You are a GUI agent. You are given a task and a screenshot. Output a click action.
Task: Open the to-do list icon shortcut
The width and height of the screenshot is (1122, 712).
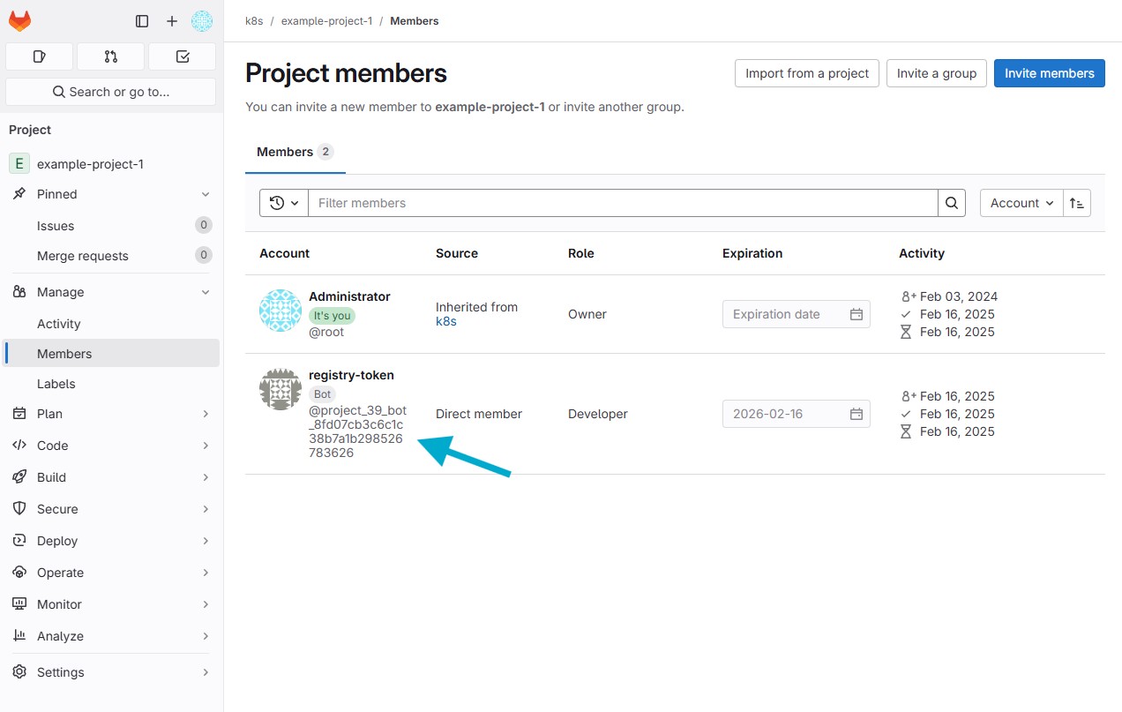183,56
